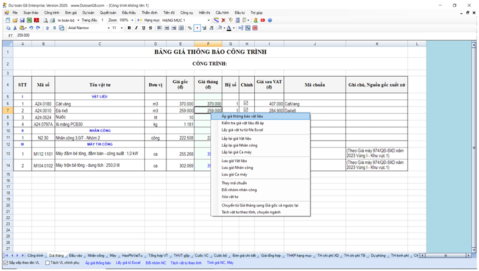
Task: Open the Zoom 100% dropdown
Action: coord(132,20)
